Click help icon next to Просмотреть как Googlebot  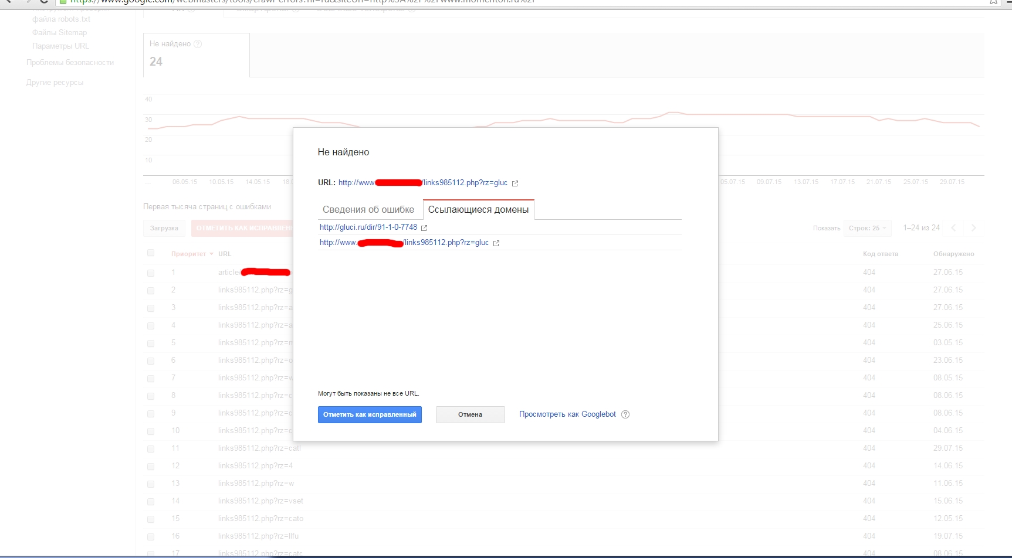(625, 414)
